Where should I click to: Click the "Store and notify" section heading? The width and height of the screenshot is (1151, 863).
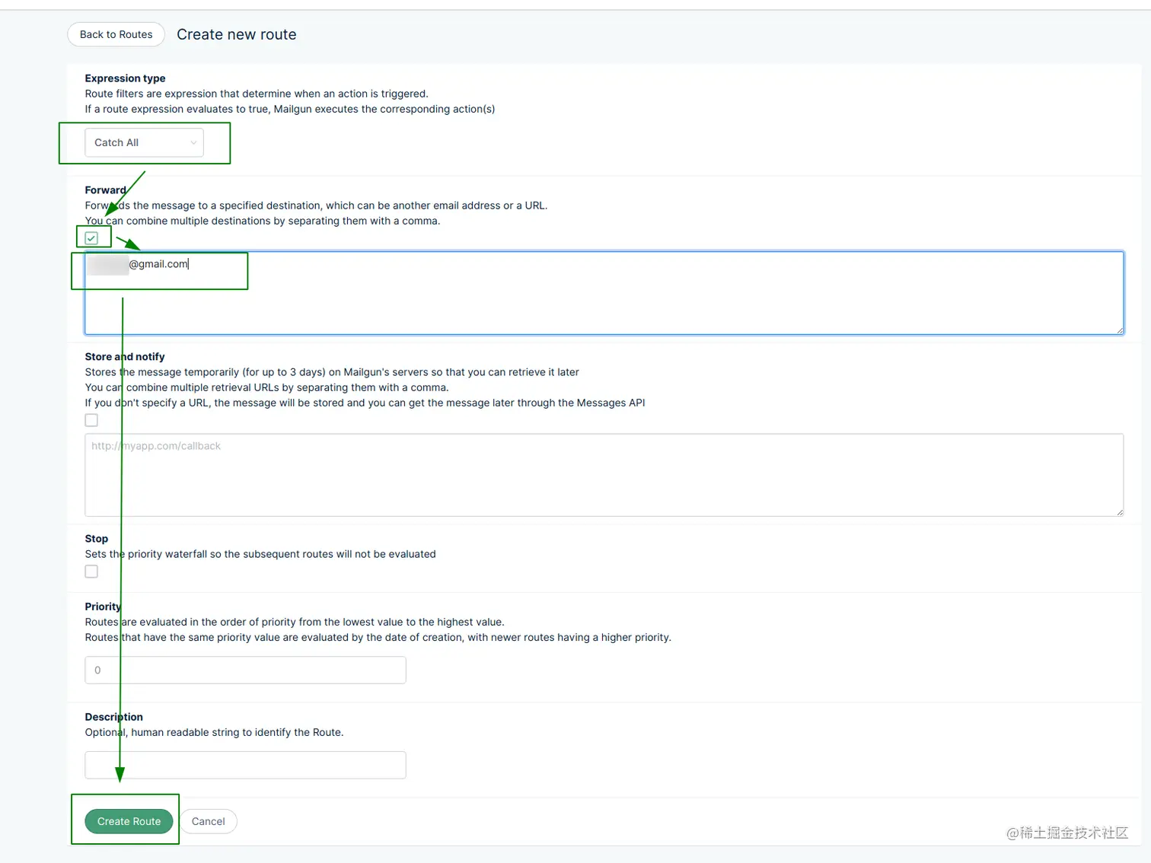pyautogui.click(x=125, y=357)
